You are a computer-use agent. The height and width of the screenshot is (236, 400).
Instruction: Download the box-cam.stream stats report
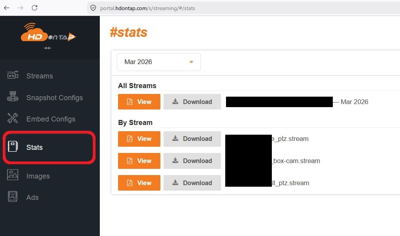pos(192,161)
